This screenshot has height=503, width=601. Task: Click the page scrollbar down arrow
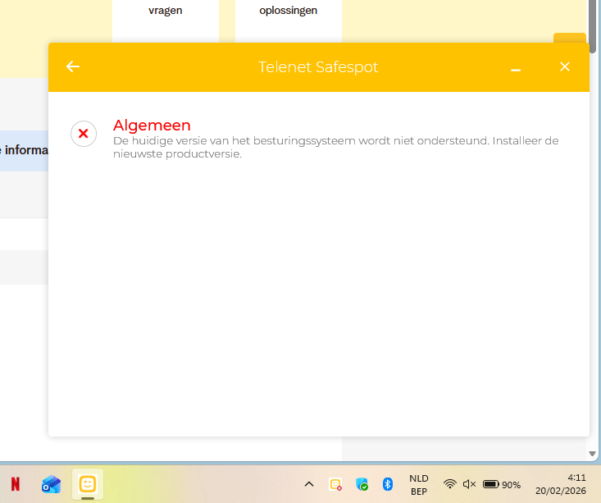pyautogui.click(x=592, y=454)
